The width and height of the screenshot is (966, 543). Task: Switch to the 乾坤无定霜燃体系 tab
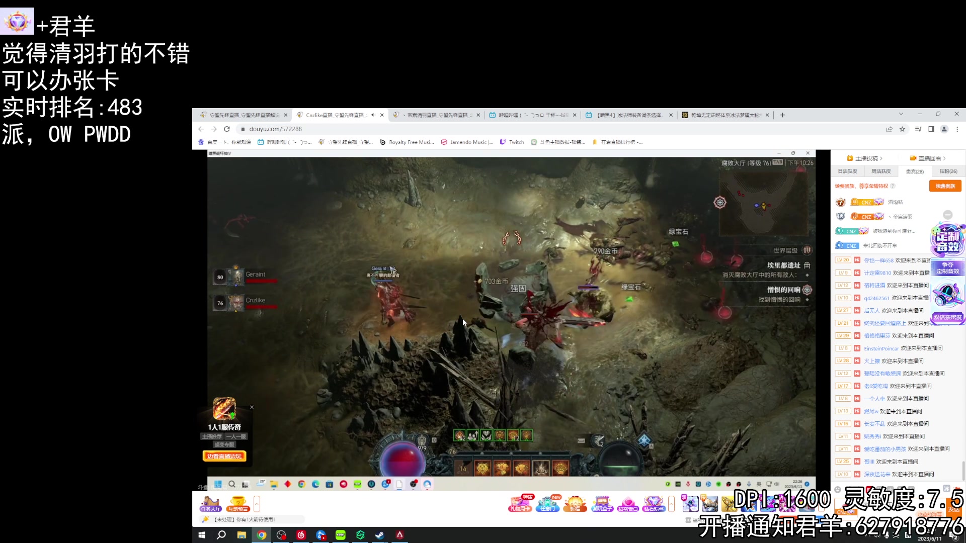725,115
